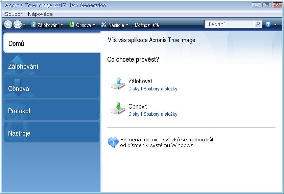The height and width of the screenshot is (194, 284).
Task: Maximize the Acronis True Image window
Action: coord(267,5)
